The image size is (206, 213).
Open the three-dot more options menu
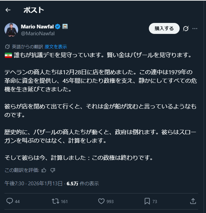pos(195,28)
